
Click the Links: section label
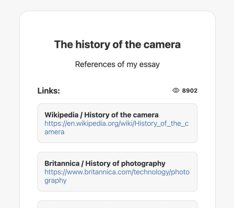(49, 91)
